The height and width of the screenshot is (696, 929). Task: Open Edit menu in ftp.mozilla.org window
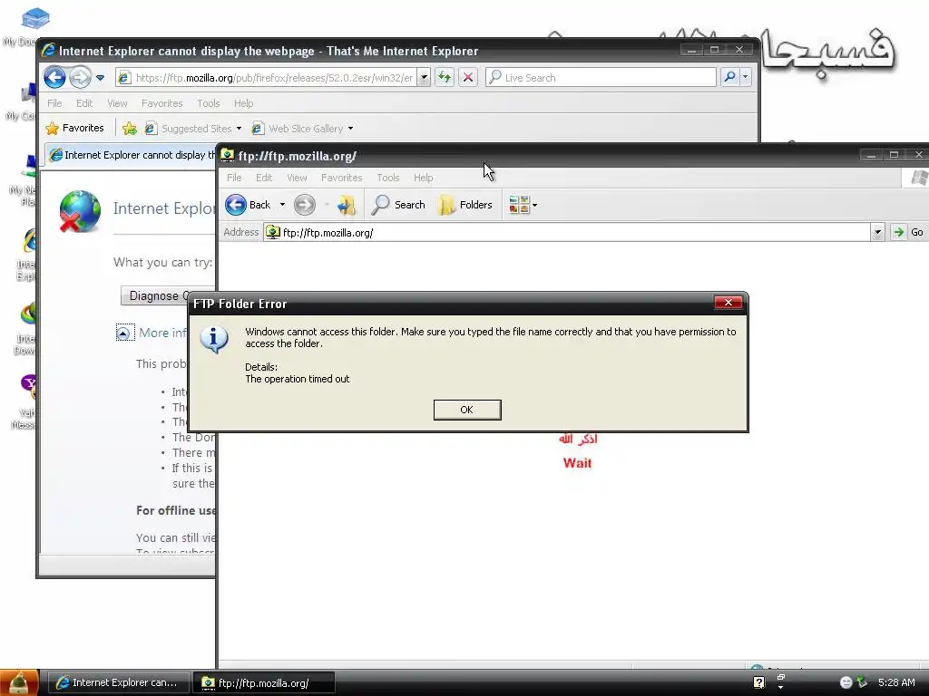click(x=264, y=178)
